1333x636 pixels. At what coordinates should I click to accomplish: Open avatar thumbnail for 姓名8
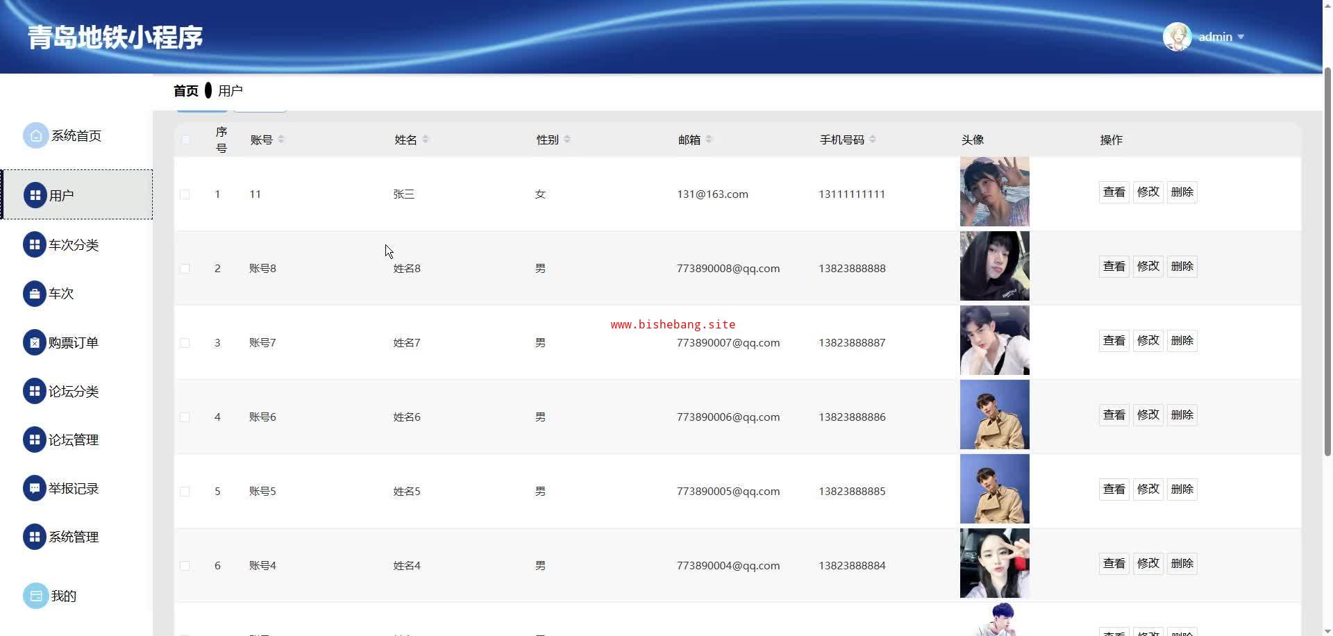click(x=995, y=266)
